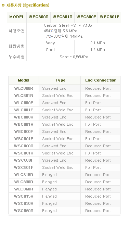Click the bullet icon beside 제품사양 heading
The height and width of the screenshot is (225, 130).
coord(3,5)
